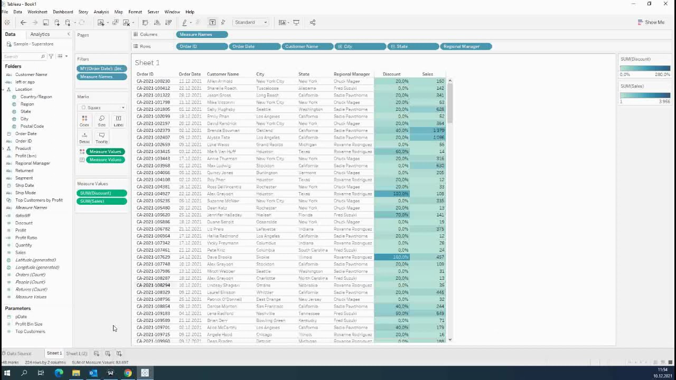The image size is (676, 380).
Task: Open Google Chrome from the taskbar
Action: click(128, 373)
